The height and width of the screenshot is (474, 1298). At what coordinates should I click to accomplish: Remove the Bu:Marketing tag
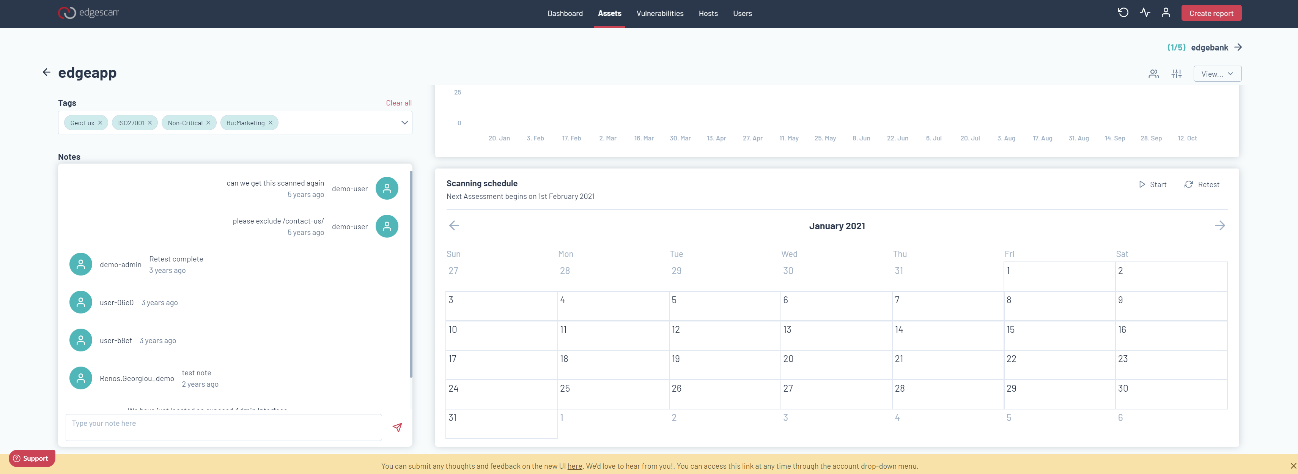(x=271, y=123)
